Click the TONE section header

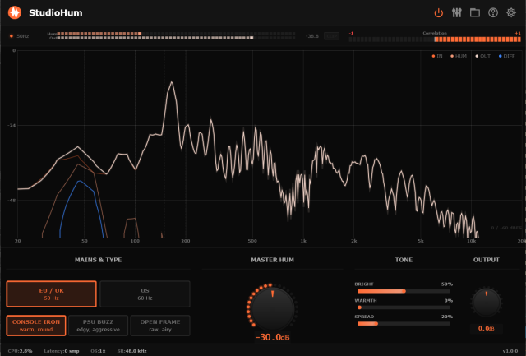click(404, 260)
